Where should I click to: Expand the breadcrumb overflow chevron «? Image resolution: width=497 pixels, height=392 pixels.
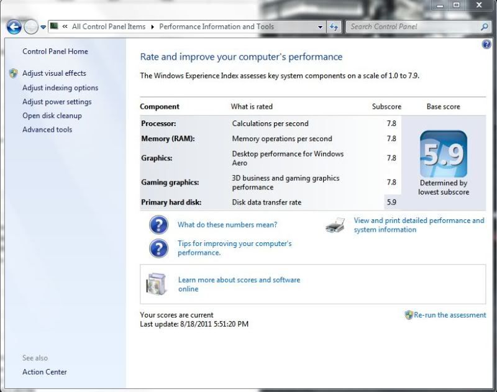coord(65,27)
